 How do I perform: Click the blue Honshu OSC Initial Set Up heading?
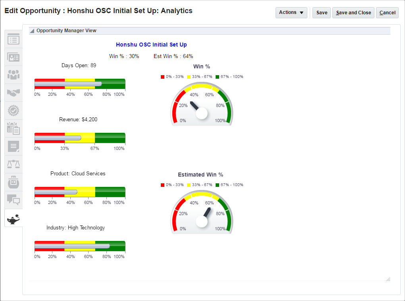pyautogui.click(x=151, y=45)
